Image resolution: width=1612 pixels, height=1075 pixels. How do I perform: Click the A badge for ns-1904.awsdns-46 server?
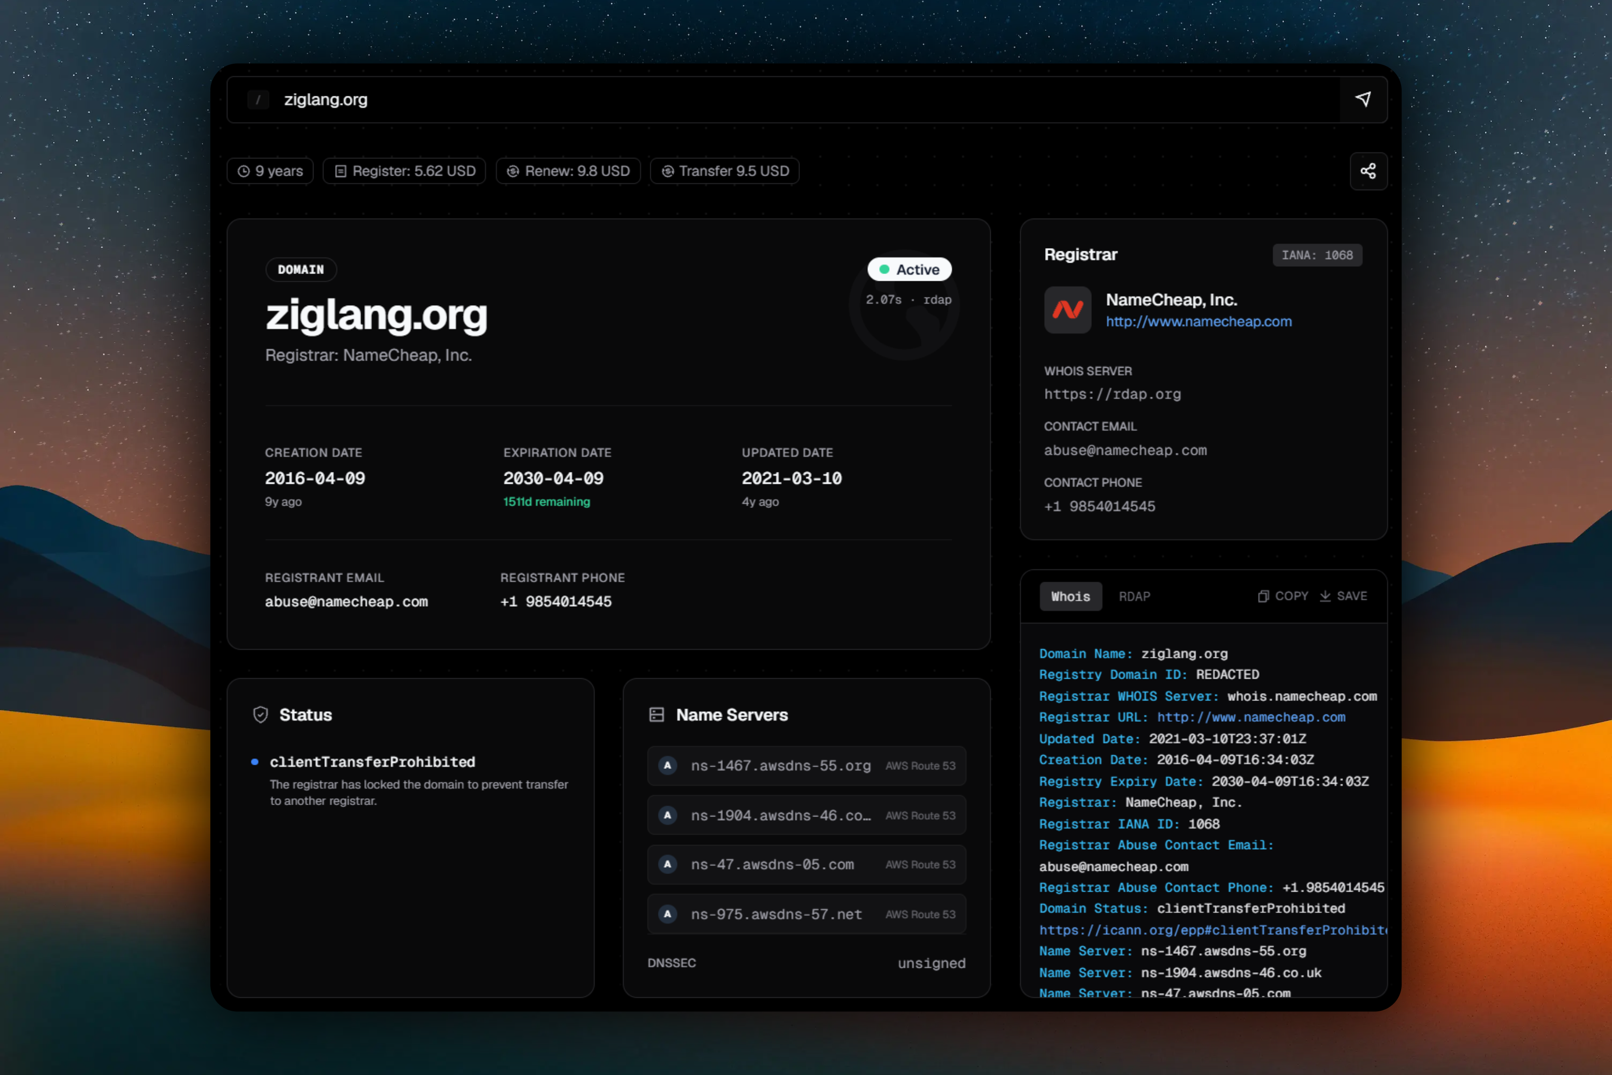click(x=667, y=814)
